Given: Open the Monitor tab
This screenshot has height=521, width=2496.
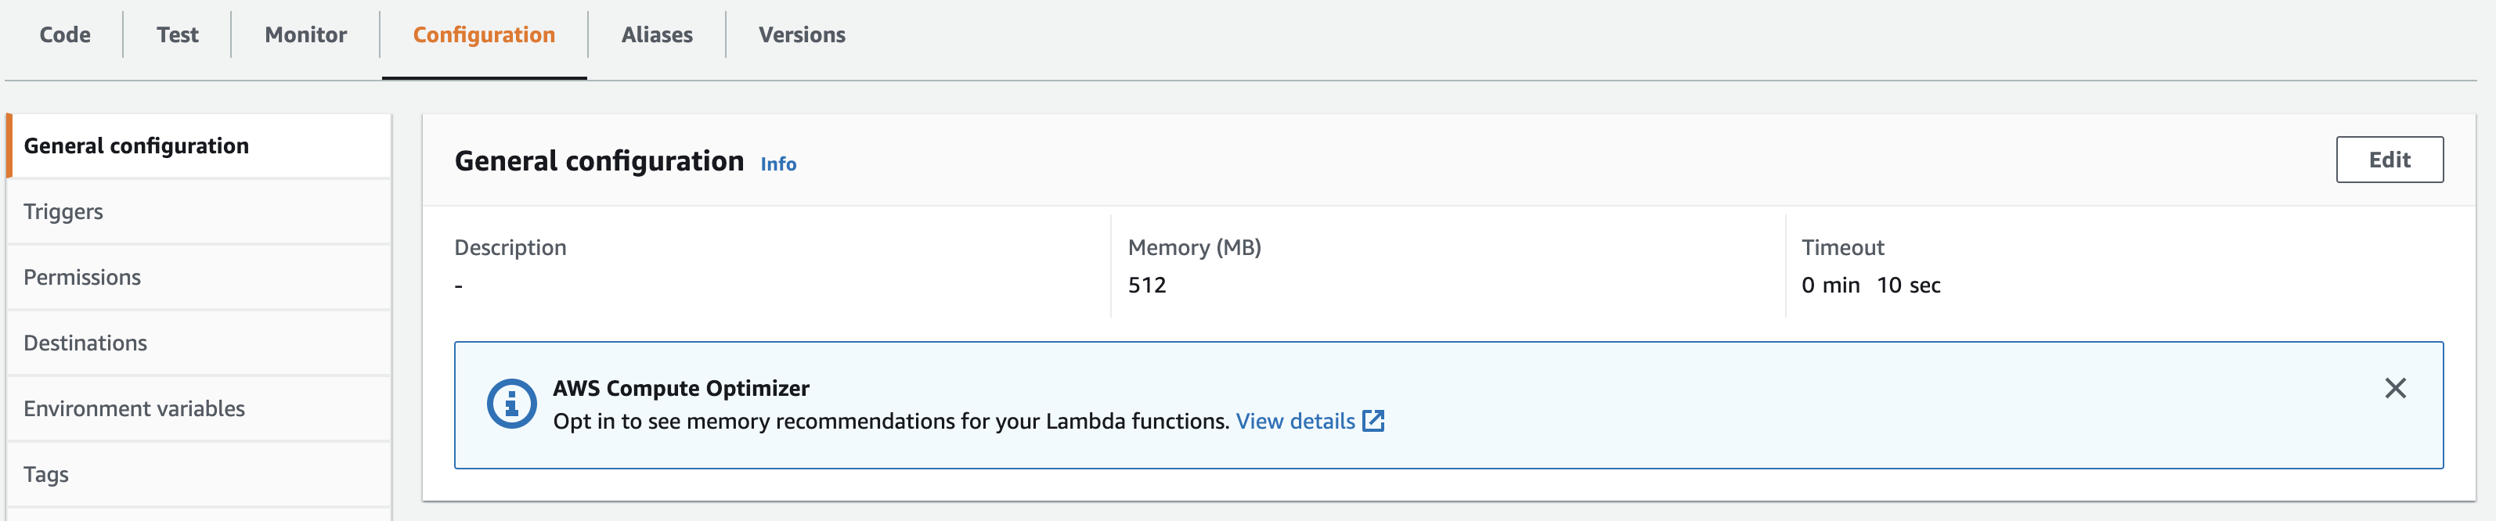Looking at the screenshot, I should tap(306, 35).
